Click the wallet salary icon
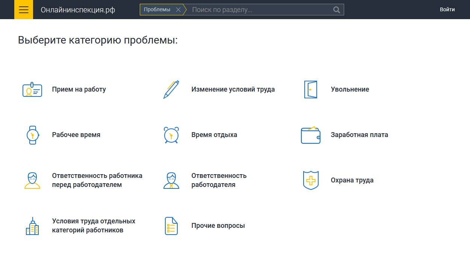This screenshot has height=253, width=470. (310, 135)
